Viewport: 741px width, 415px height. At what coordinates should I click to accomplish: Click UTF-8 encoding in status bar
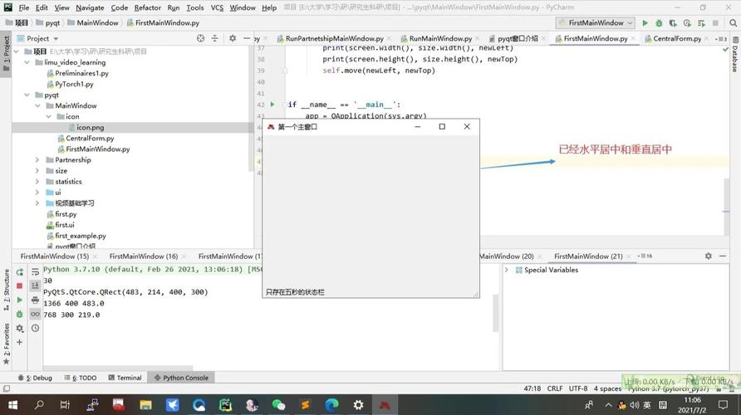[x=578, y=388]
